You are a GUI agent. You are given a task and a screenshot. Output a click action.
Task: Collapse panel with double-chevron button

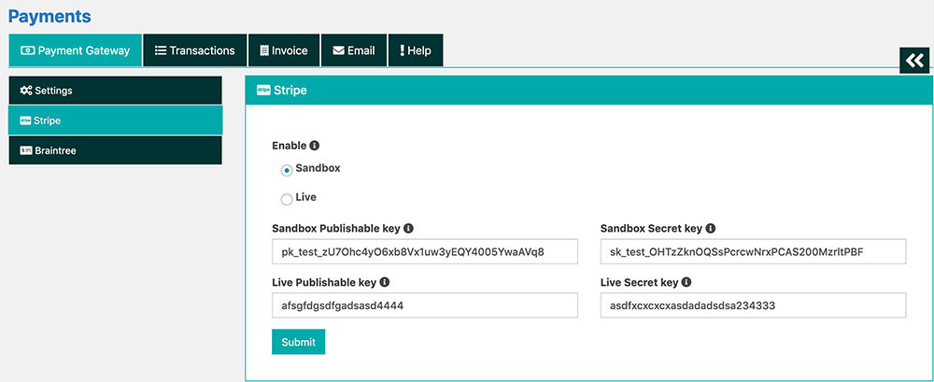point(914,60)
